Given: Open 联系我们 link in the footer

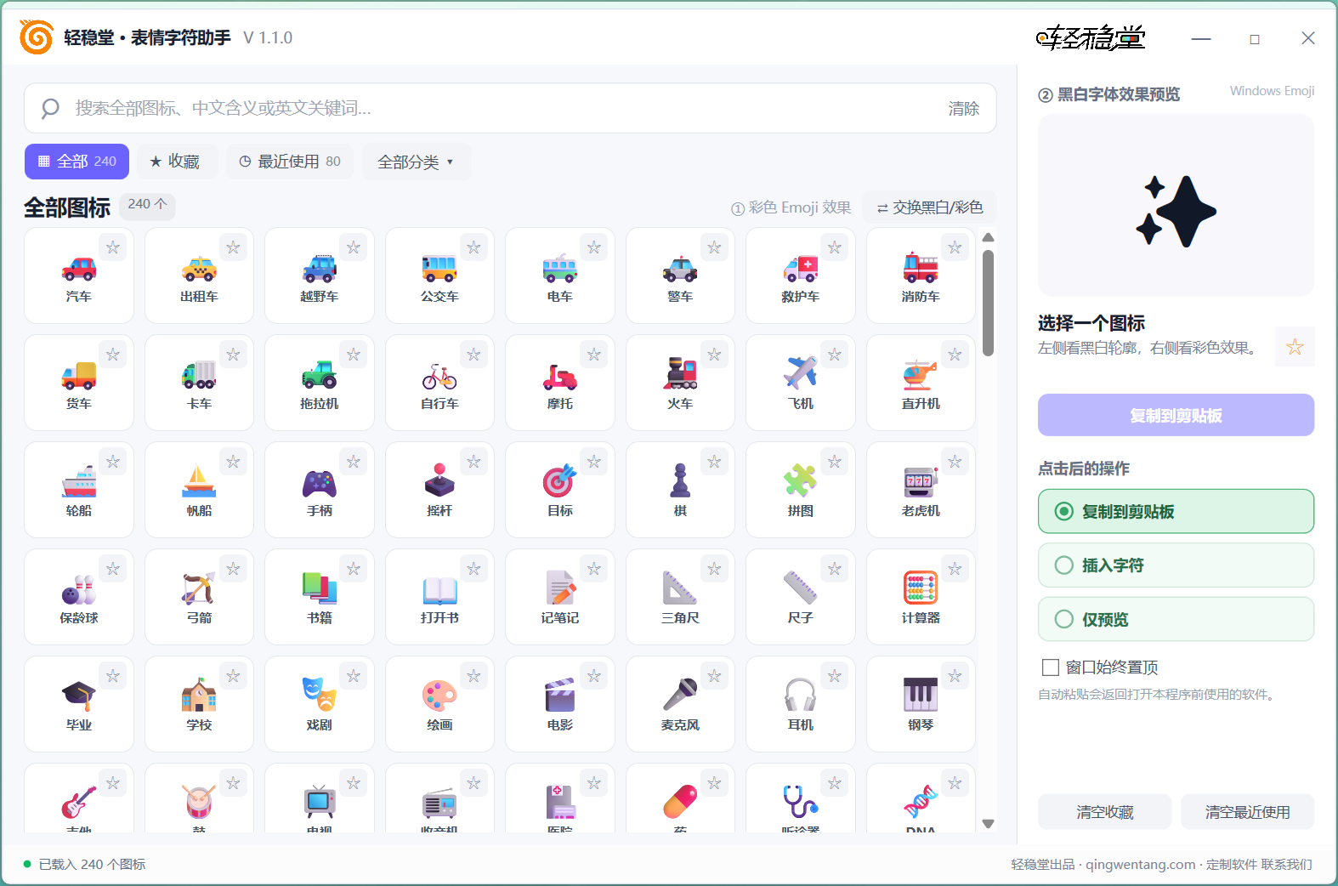Looking at the screenshot, I should [1287, 864].
